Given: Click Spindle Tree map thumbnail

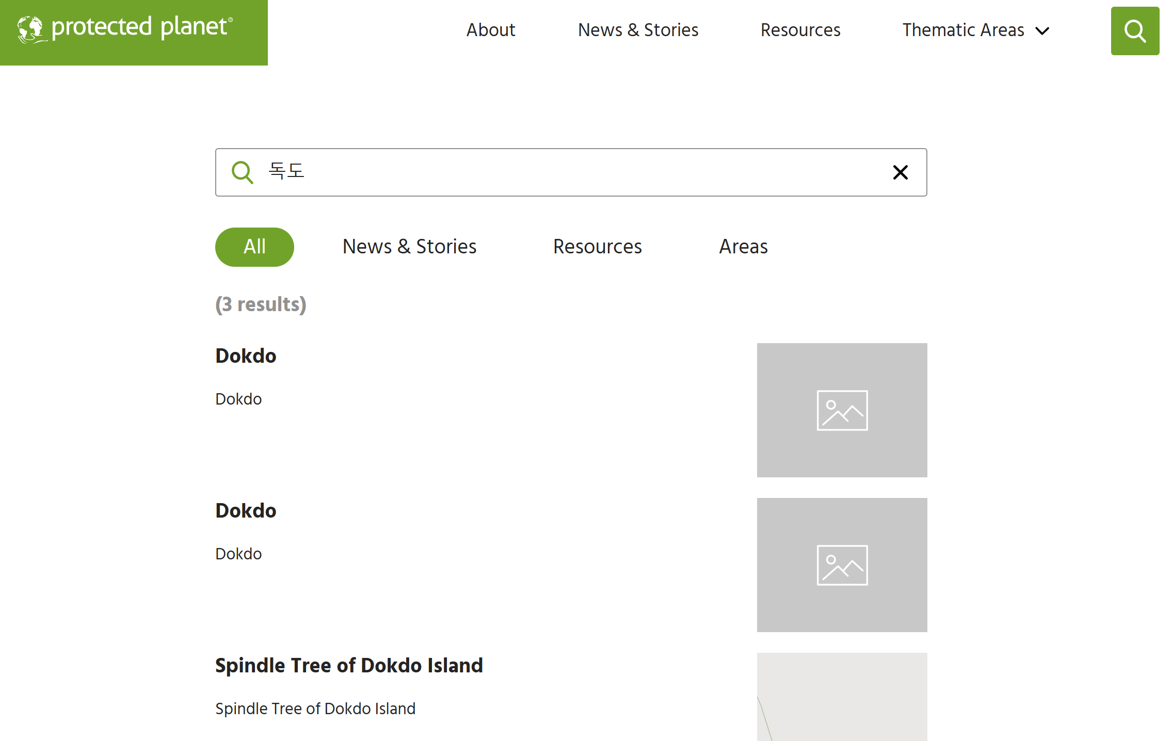Looking at the screenshot, I should (x=842, y=697).
